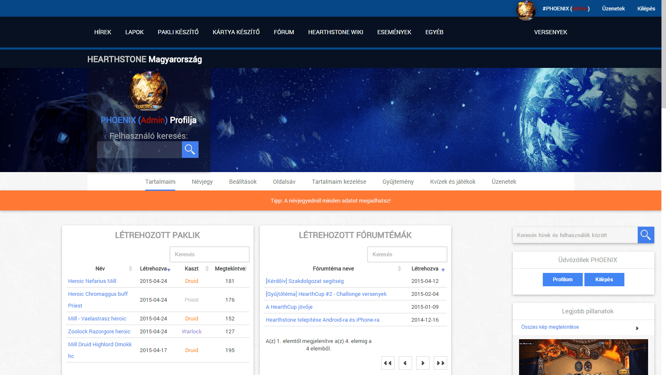
Task: Switch to the Oldalsáv tab
Action: [284, 182]
